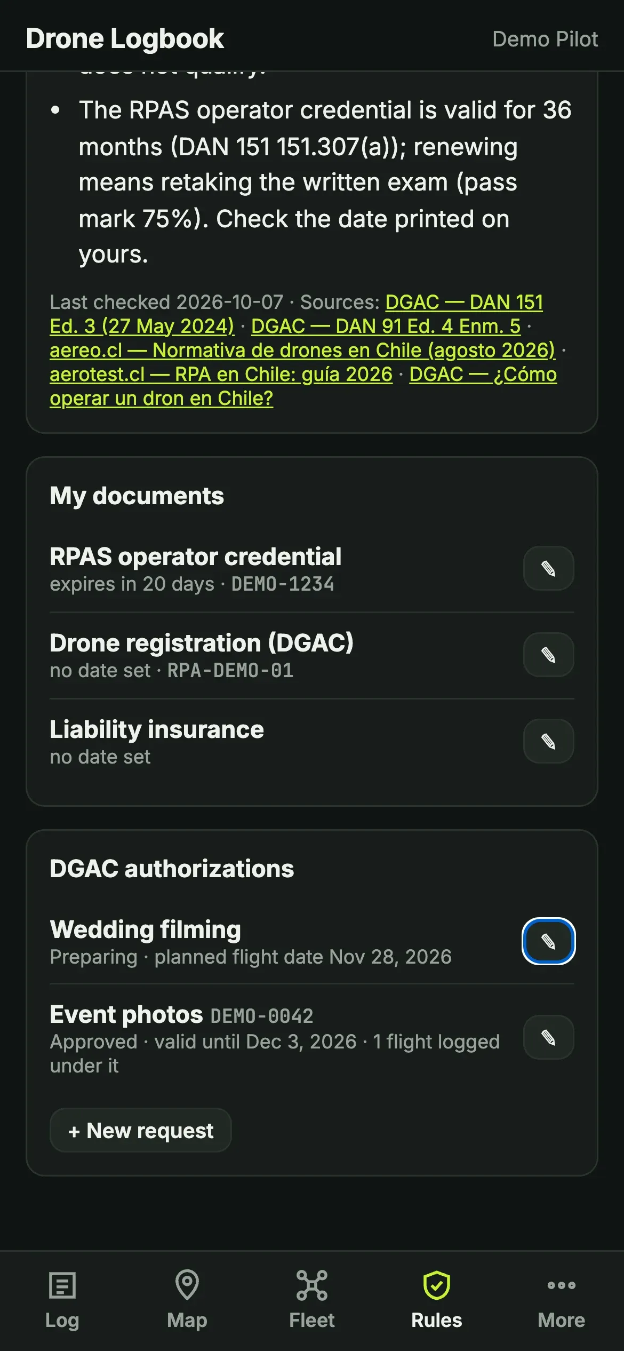Select the Wedding filming title
624x1351 pixels.
tap(146, 929)
